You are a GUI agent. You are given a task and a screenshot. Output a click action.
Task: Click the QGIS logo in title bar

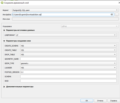[x=2, y=3]
